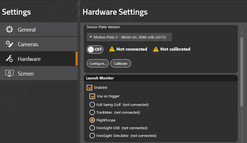Click the Cameras settings icon
The image size is (247, 143).
coord(9,44)
